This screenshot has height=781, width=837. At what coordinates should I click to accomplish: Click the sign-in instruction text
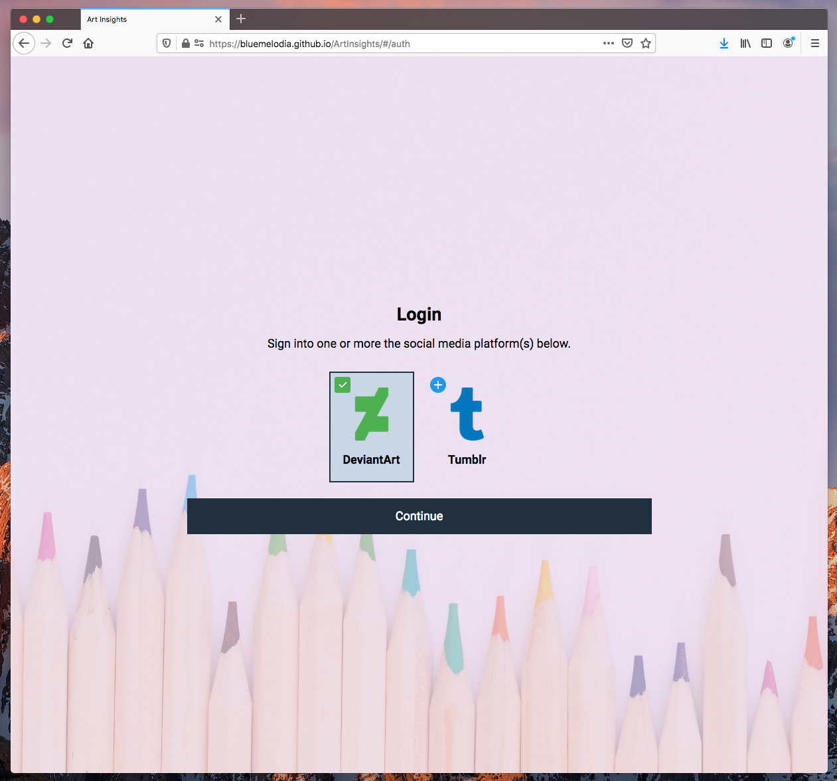point(419,344)
